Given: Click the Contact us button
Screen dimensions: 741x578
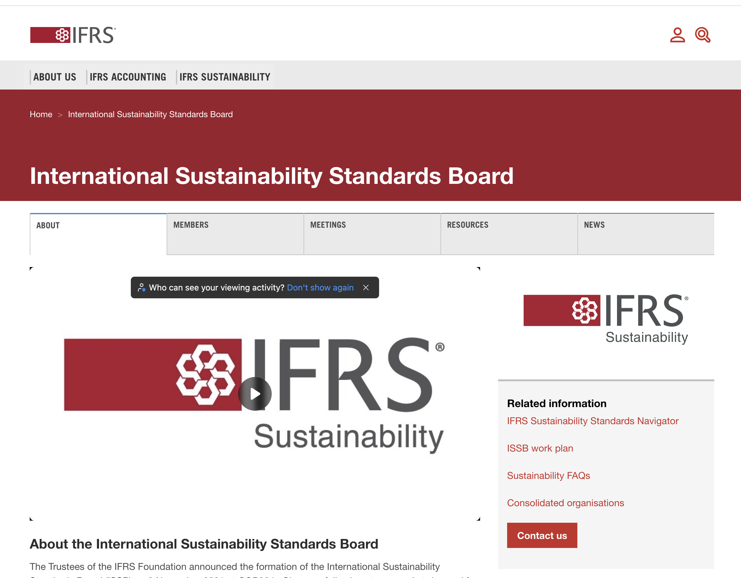Looking at the screenshot, I should pos(542,535).
